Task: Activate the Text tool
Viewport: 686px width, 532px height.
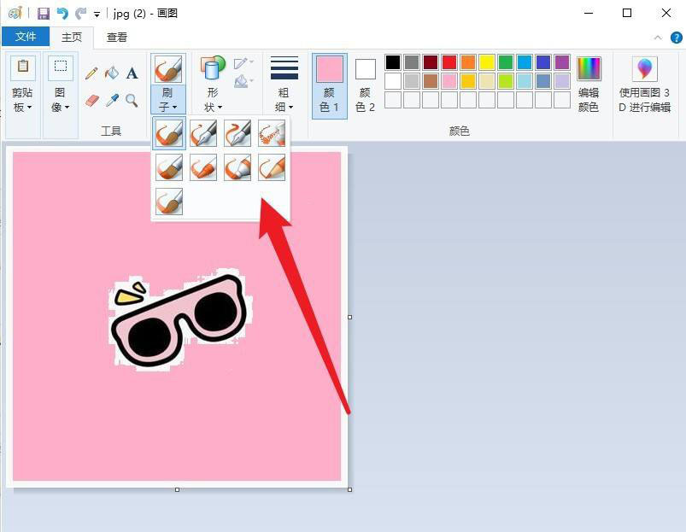Action: click(132, 73)
